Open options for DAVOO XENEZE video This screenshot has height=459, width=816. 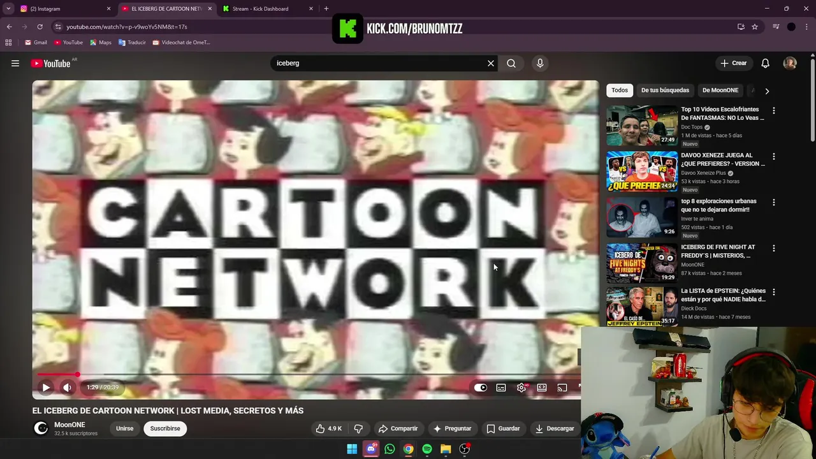pyautogui.click(x=774, y=156)
